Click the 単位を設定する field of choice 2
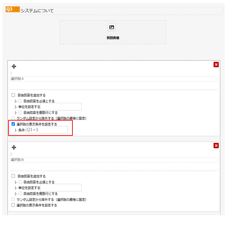 (x=61, y=188)
